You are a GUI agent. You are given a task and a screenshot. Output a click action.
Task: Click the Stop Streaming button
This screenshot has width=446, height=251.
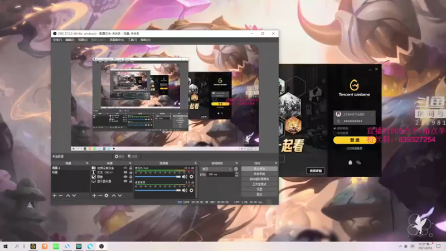tap(259, 169)
